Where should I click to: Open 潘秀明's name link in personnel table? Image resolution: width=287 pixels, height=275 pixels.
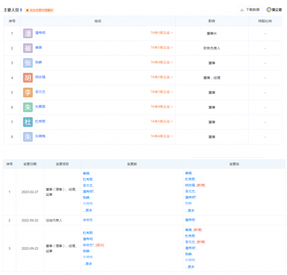(40, 33)
